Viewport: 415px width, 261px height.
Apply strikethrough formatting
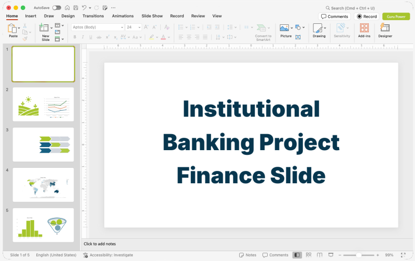click(x=99, y=37)
